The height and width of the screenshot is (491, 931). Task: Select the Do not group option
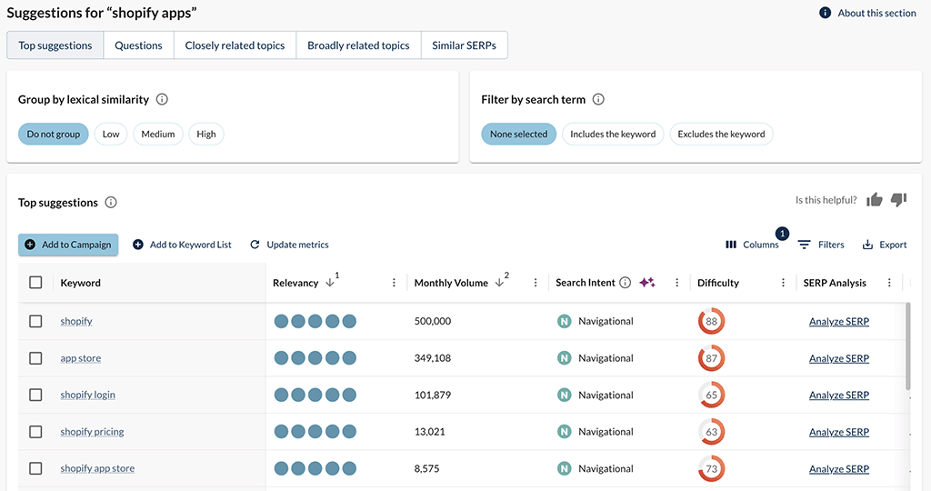coord(54,135)
